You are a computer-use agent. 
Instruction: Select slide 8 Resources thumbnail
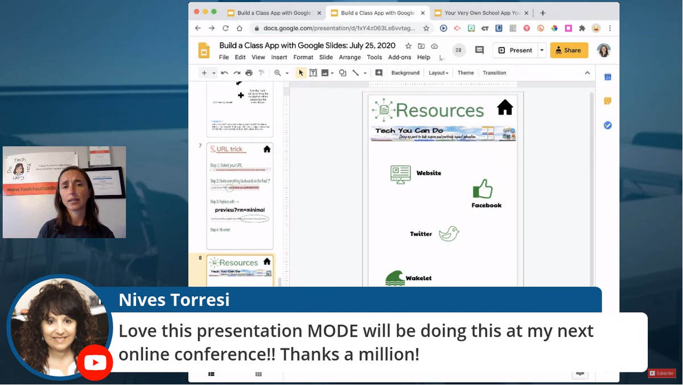(240, 269)
